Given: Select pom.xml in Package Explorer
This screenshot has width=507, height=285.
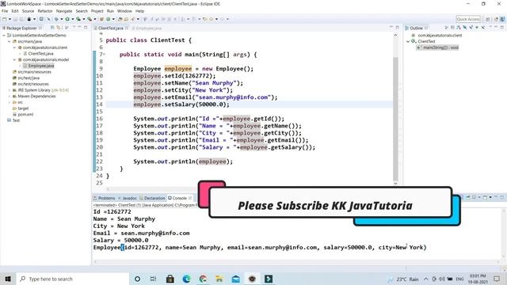Looking at the screenshot, I should click(x=25, y=114).
